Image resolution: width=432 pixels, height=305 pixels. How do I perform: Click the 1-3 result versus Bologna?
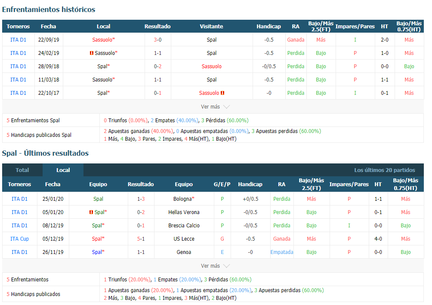[x=141, y=199]
